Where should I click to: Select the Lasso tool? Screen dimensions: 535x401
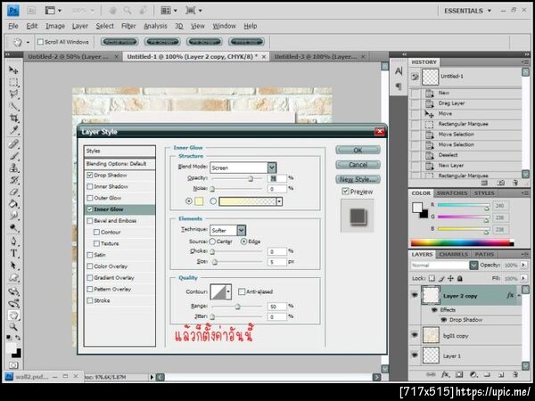[13, 94]
